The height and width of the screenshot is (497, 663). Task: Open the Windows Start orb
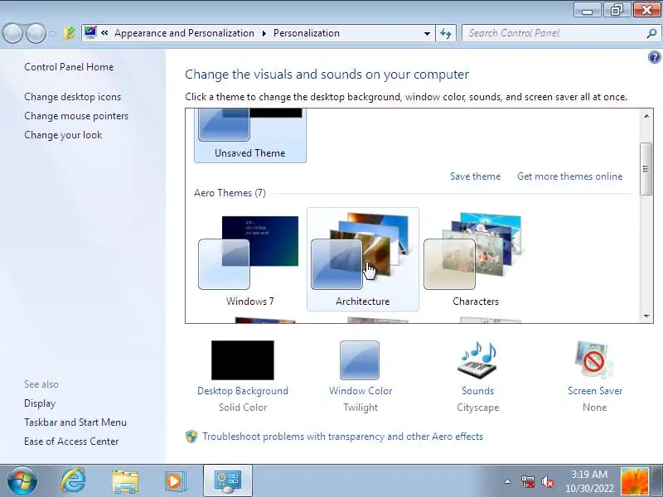(x=22, y=481)
